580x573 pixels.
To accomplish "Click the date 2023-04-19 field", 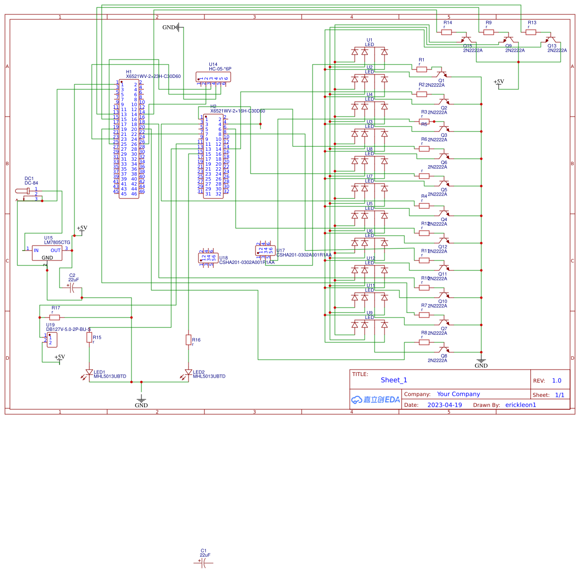I will [444, 405].
